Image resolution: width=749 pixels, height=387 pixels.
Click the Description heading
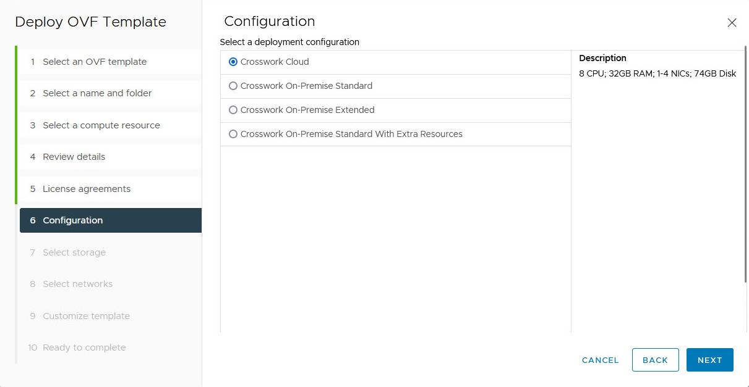point(602,58)
